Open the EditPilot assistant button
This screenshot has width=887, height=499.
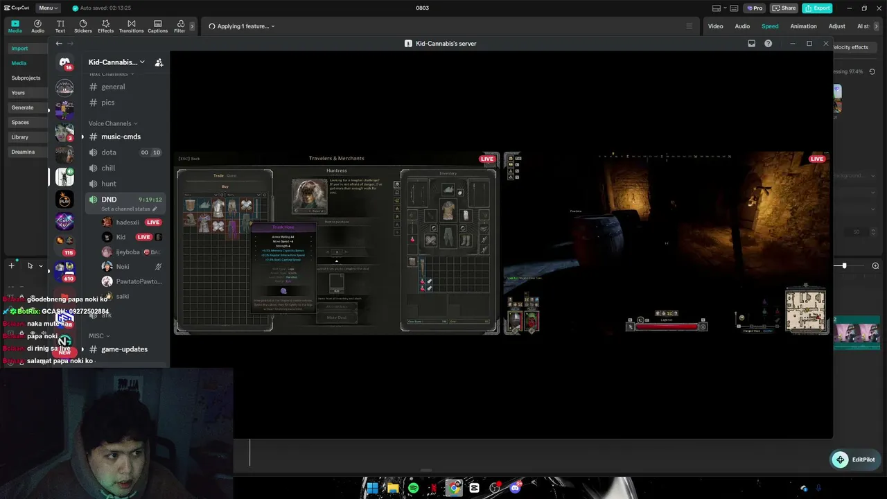click(855, 459)
